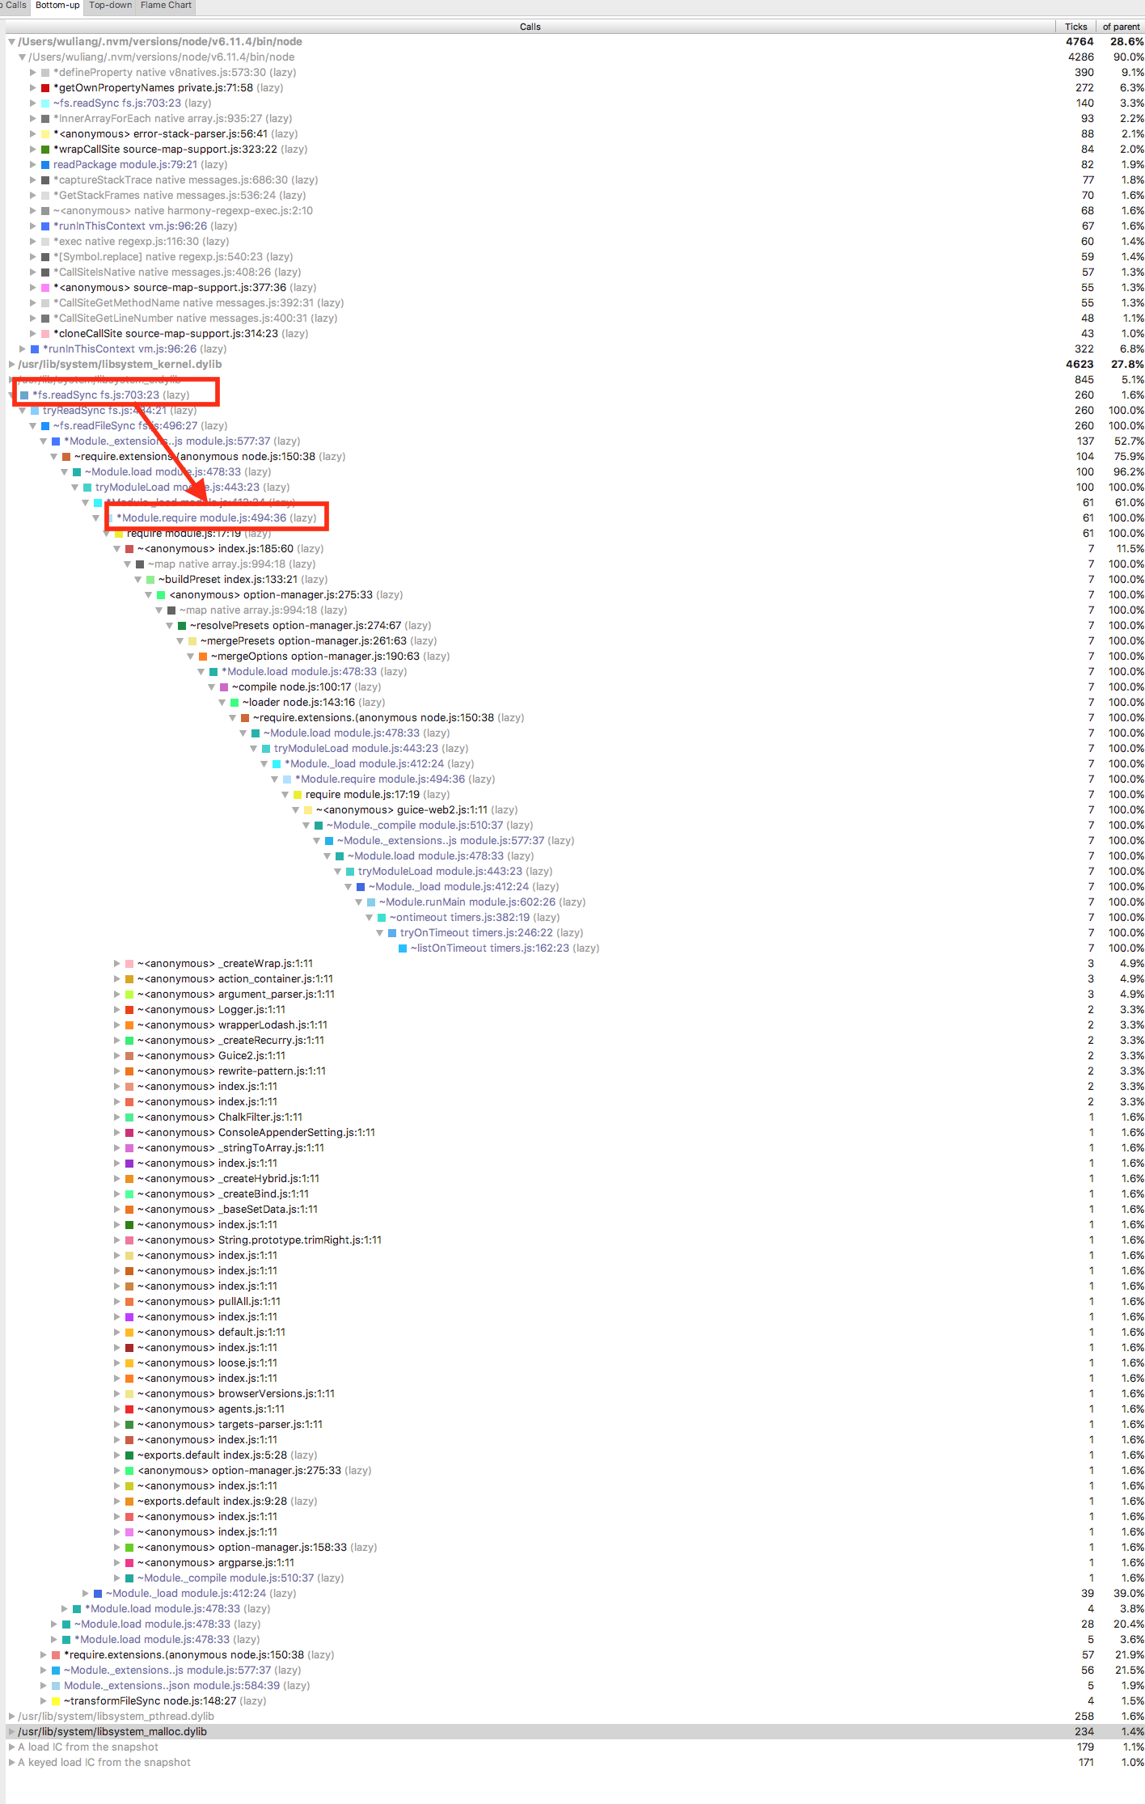Expand 'A load IC from the snapshot'
This screenshot has height=1804, width=1145.
[x=11, y=1747]
